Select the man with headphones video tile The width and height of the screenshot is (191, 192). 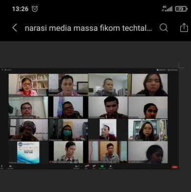point(28,130)
